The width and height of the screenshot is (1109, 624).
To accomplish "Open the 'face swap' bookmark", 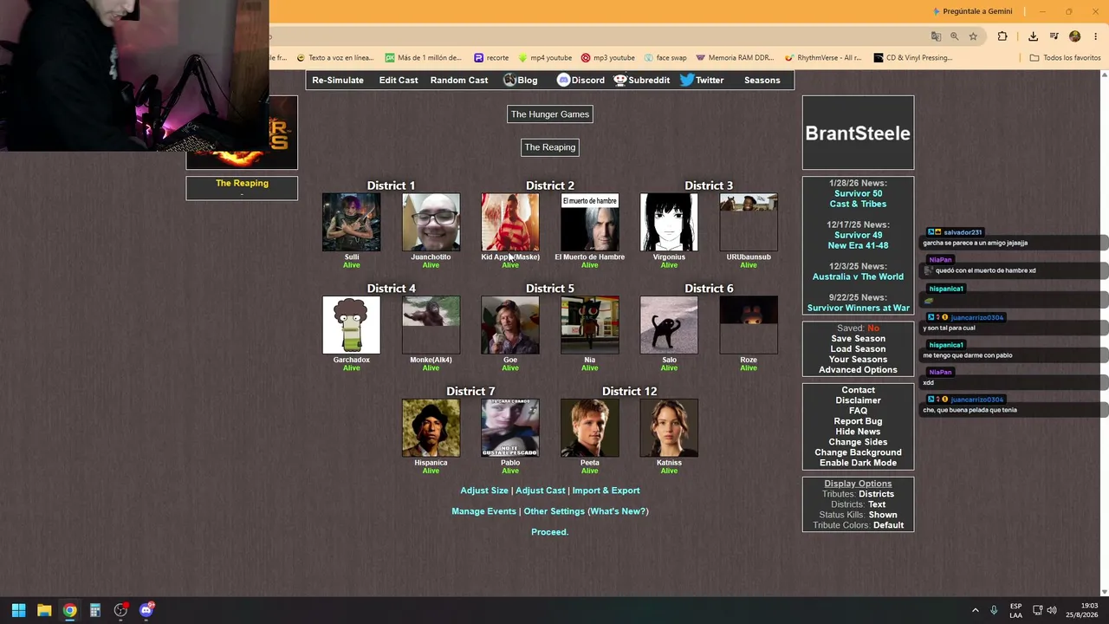I will tap(665, 58).
